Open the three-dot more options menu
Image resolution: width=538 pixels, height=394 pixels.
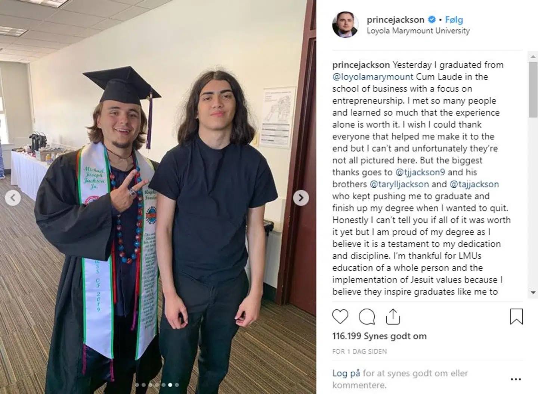(x=516, y=379)
